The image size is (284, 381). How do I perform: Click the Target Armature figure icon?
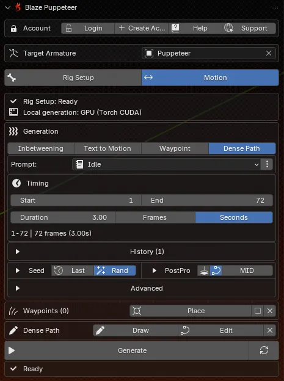click(x=13, y=53)
